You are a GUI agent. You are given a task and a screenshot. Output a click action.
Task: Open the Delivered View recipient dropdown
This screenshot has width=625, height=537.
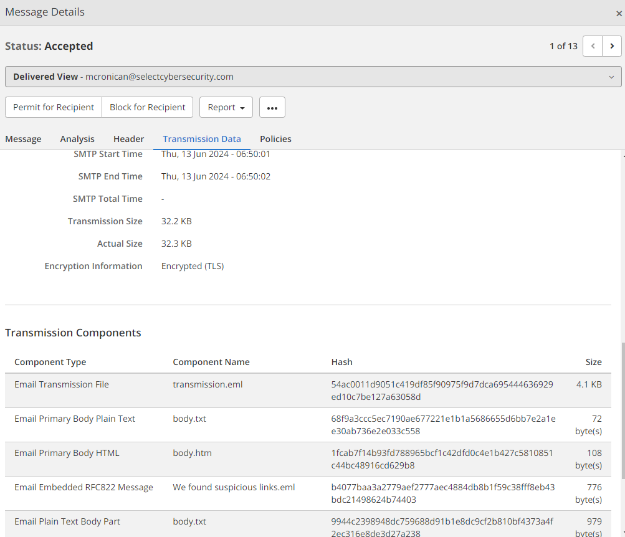click(313, 77)
